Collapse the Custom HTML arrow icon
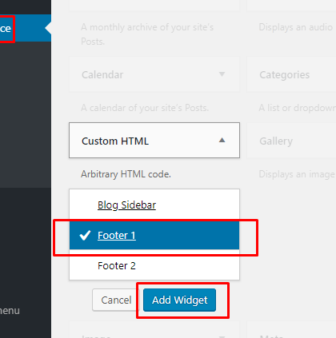Screen dimensions: 336x338 [x=222, y=140]
